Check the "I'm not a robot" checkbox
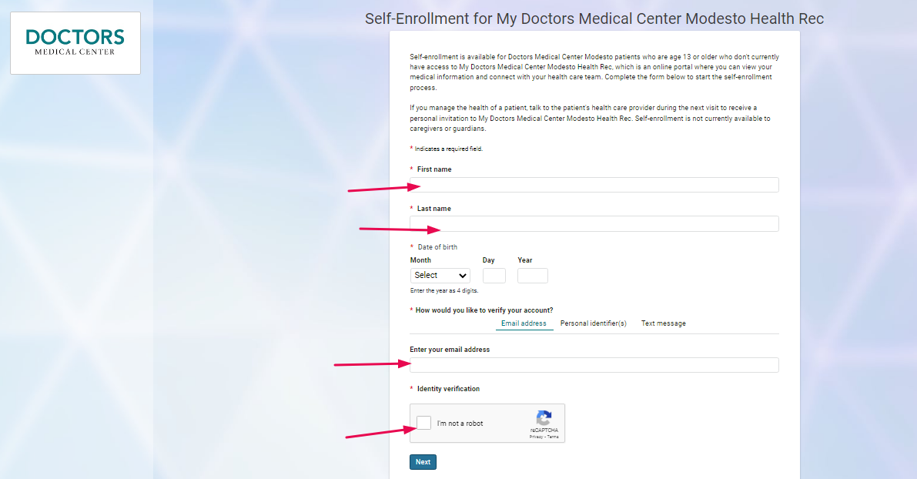The image size is (917, 479). tap(423, 422)
